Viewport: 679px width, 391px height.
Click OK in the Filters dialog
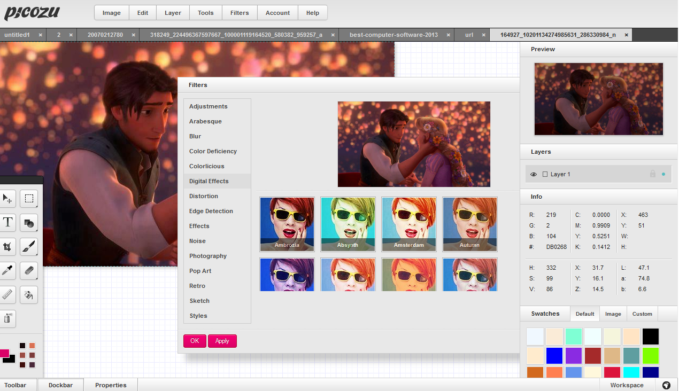coord(195,341)
